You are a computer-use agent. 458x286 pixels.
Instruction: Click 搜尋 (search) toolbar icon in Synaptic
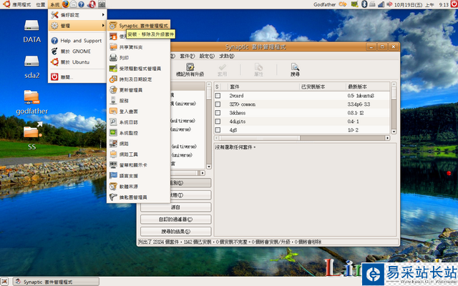click(295, 70)
